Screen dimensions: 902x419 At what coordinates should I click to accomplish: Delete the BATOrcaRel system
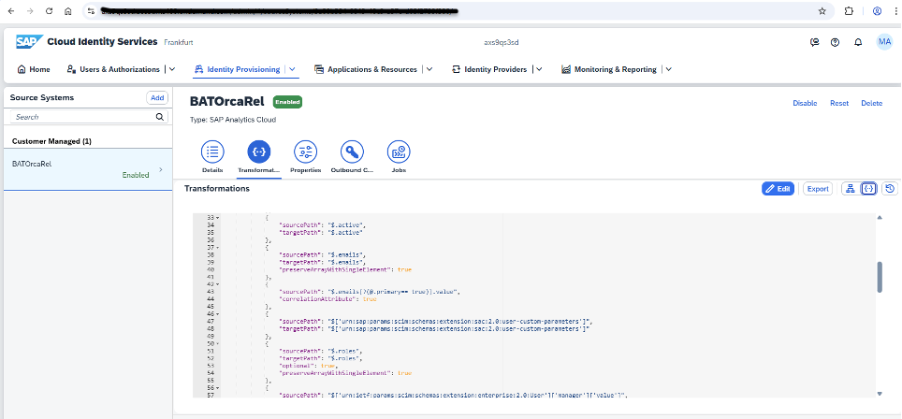(x=871, y=104)
